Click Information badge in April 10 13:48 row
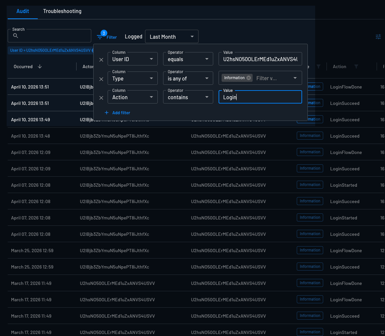This screenshot has height=336, width=385. 310,136
